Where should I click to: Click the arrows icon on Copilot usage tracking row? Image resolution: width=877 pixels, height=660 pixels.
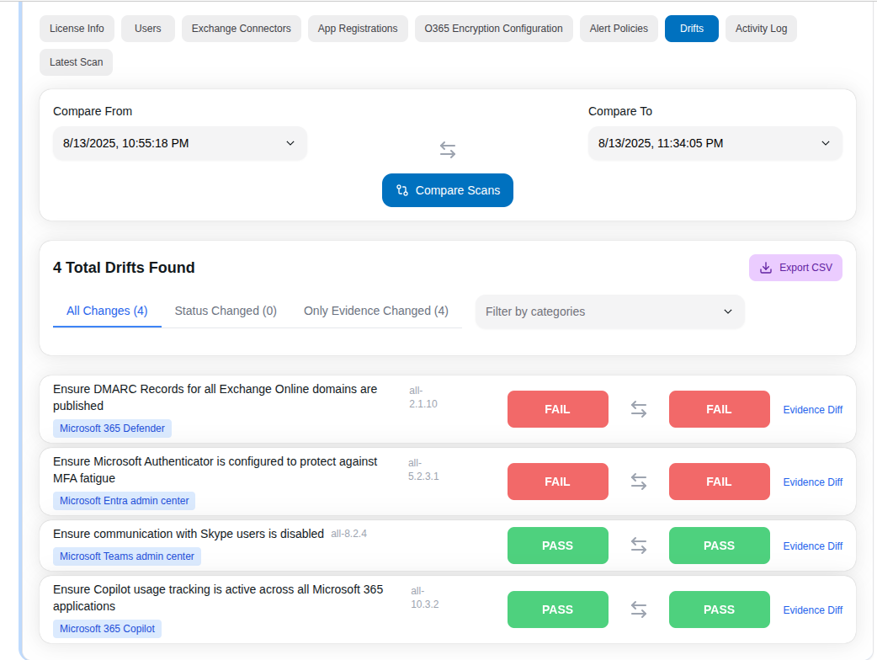639,609
